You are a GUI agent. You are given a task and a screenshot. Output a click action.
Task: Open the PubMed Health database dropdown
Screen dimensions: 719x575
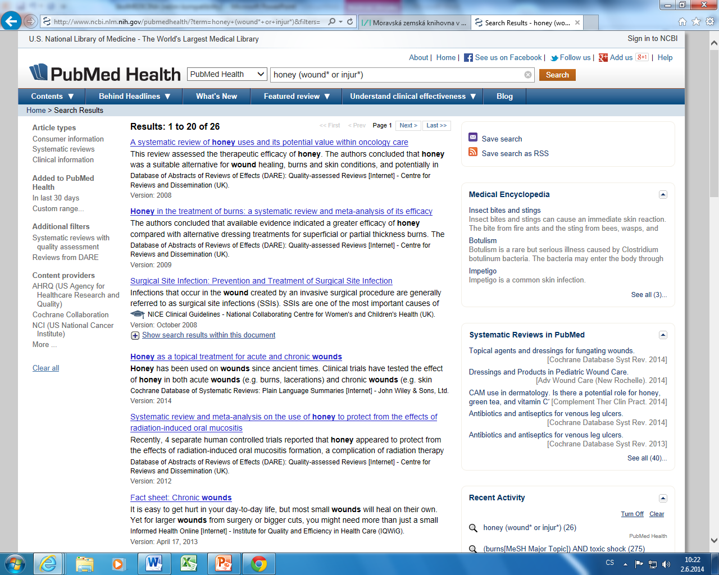pos(226,74)
